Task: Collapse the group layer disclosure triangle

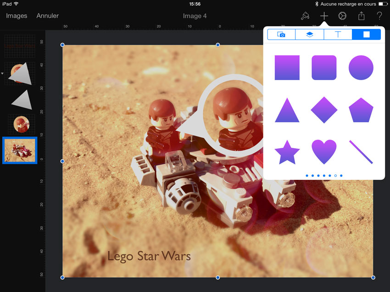Action: point(2,73)
